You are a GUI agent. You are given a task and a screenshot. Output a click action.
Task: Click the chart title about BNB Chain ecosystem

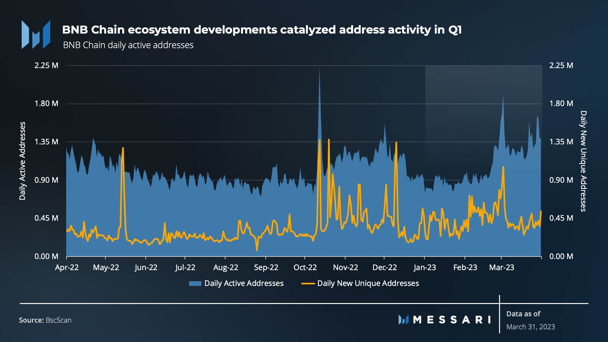click(262, 30)
